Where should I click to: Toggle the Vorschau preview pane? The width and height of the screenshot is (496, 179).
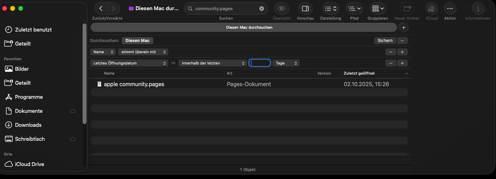(x=305, y=8)
